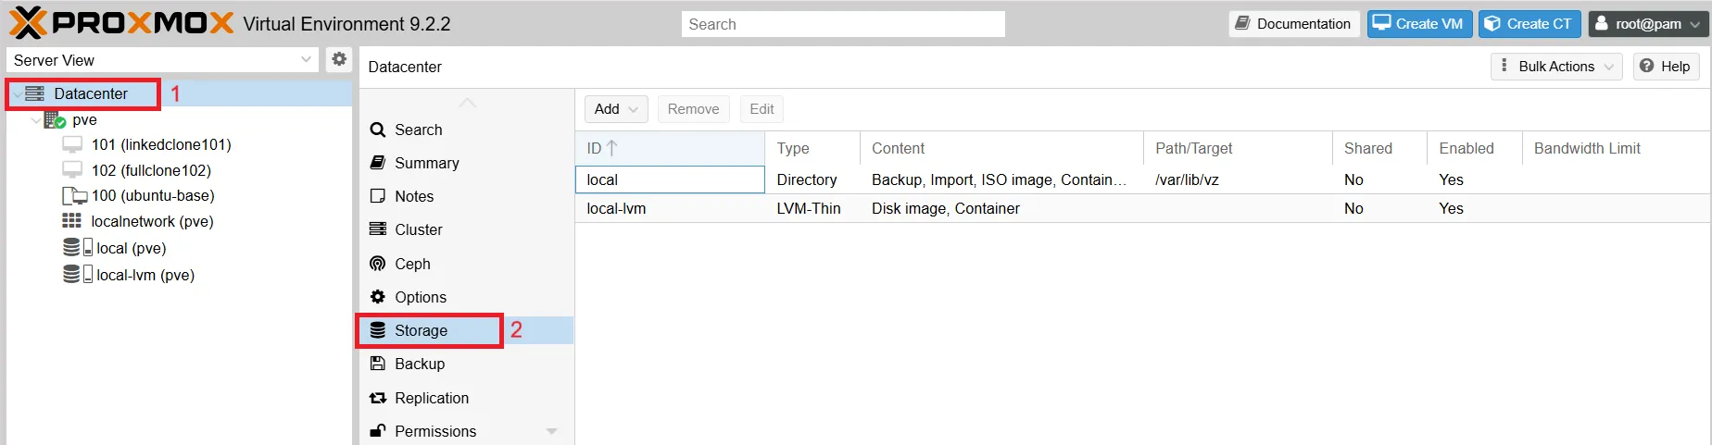Sort by the Path/Target column header
Image resolution: width=1712 pixels, height=445 pixels.
click(x=1239, y=148)
